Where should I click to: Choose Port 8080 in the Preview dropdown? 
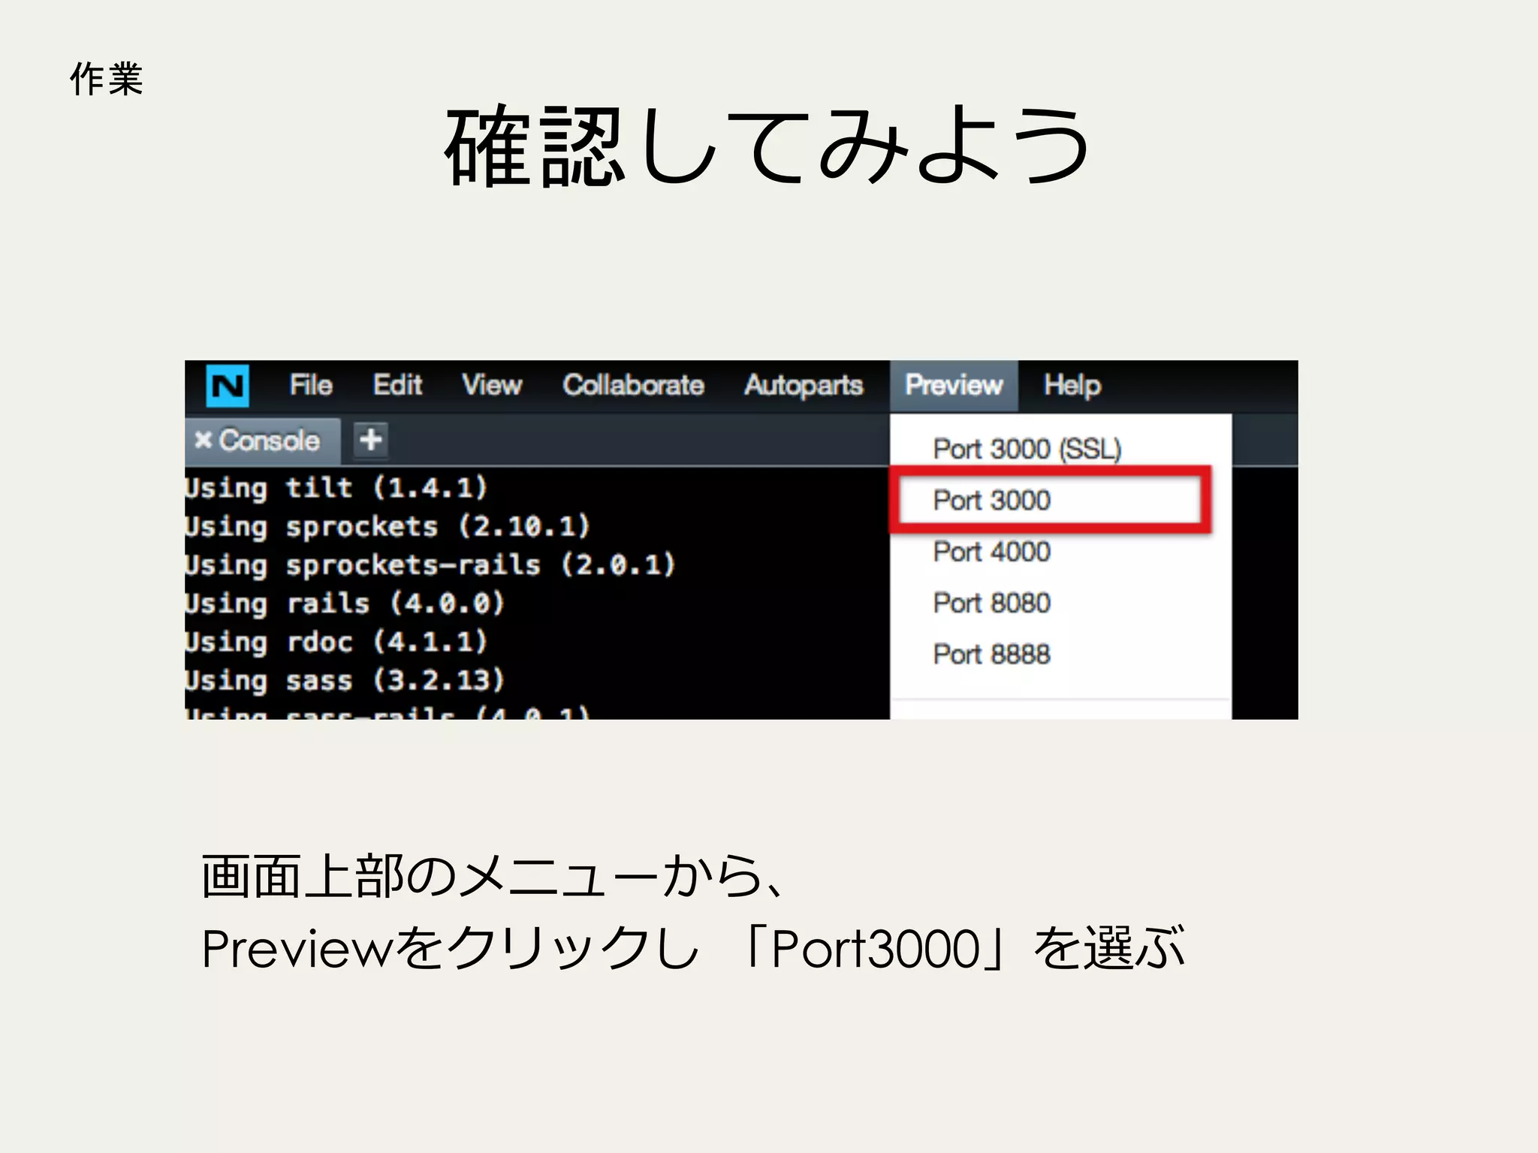click(991, 603)
